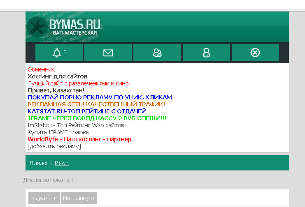This screenshot has height=207, width=305.
Task: Open Лучший сайт с развлечениями link
Action: (78, 83)
